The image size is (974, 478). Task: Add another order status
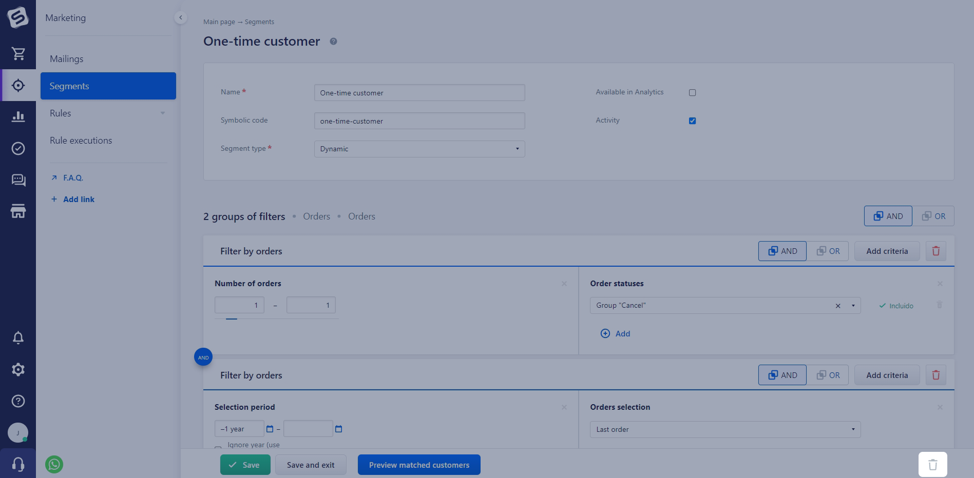click(616, 334)
